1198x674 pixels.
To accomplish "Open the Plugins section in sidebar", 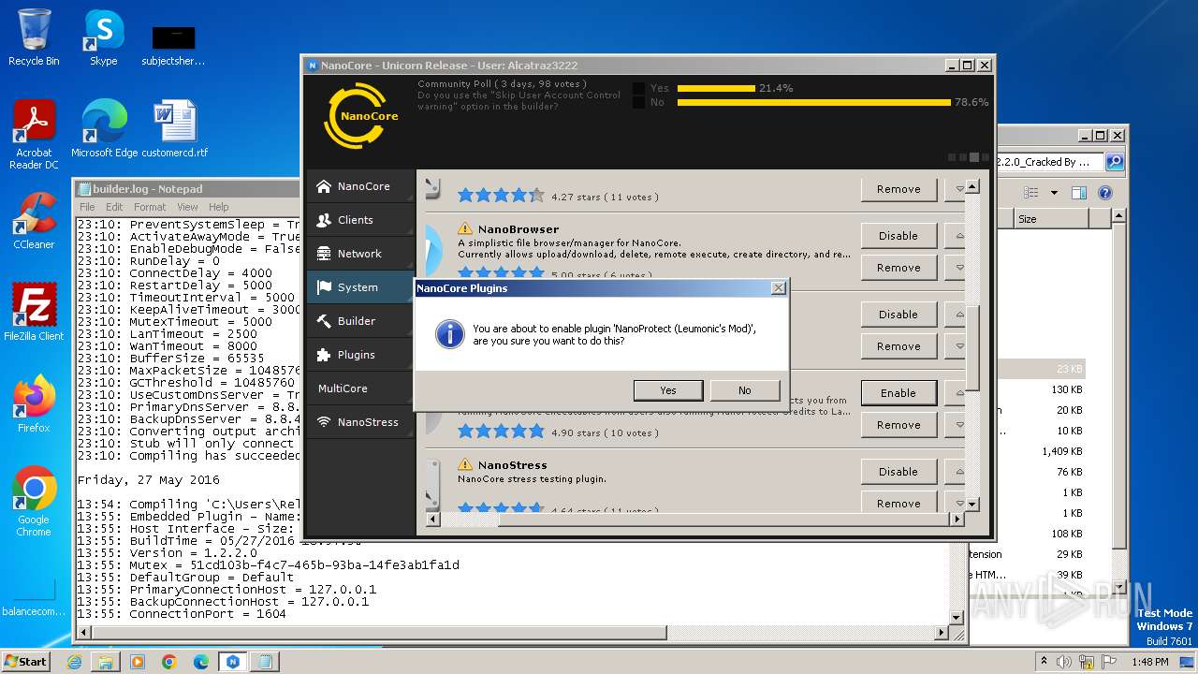I will coord(360,355).
